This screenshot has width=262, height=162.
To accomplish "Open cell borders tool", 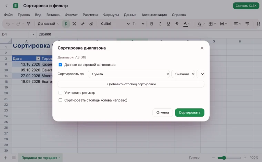I will pos(211,24).
